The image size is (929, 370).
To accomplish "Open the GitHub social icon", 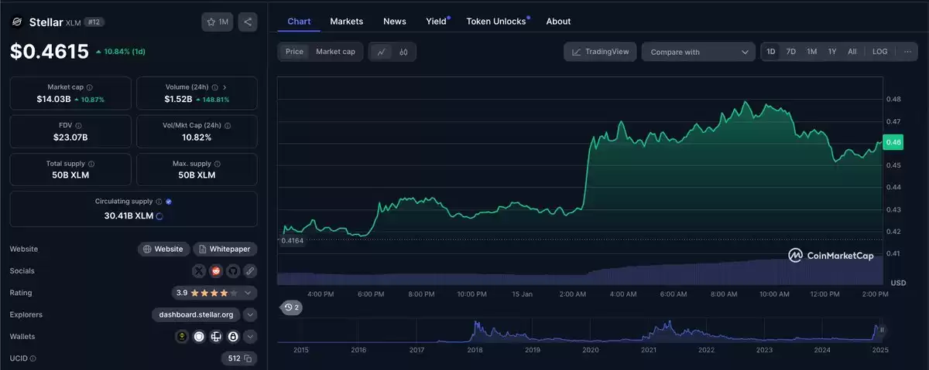I will (233, 271).
